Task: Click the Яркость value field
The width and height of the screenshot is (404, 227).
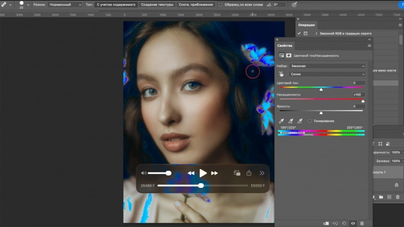Action: coord(359,106)
